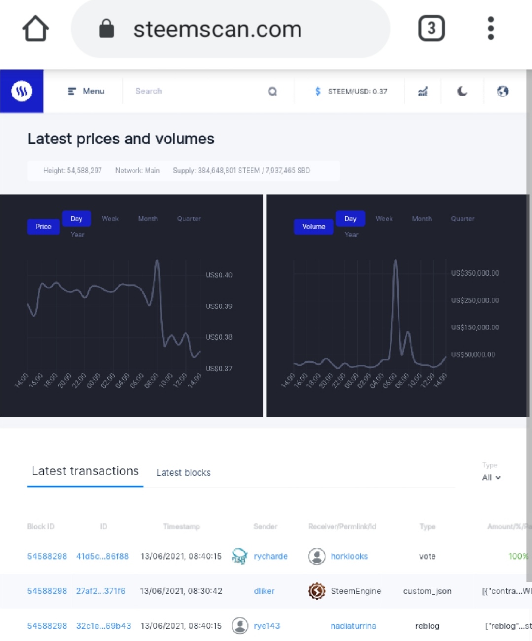Tap the browser home icon
This screenshot has width=532, height=641.
[x=35, y=29]
